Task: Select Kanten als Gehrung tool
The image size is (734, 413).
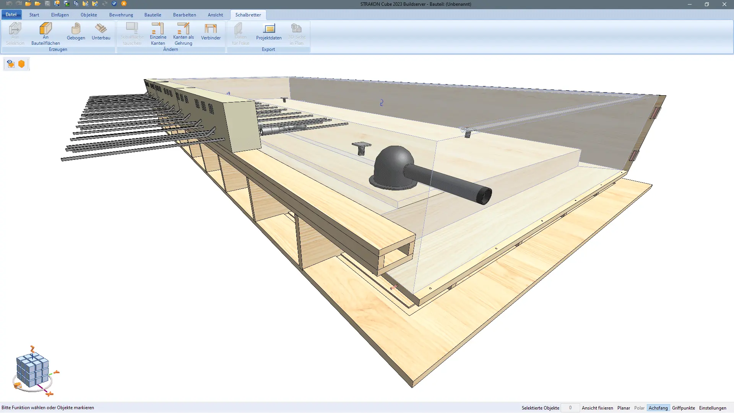Action: [x=183, y=33]
